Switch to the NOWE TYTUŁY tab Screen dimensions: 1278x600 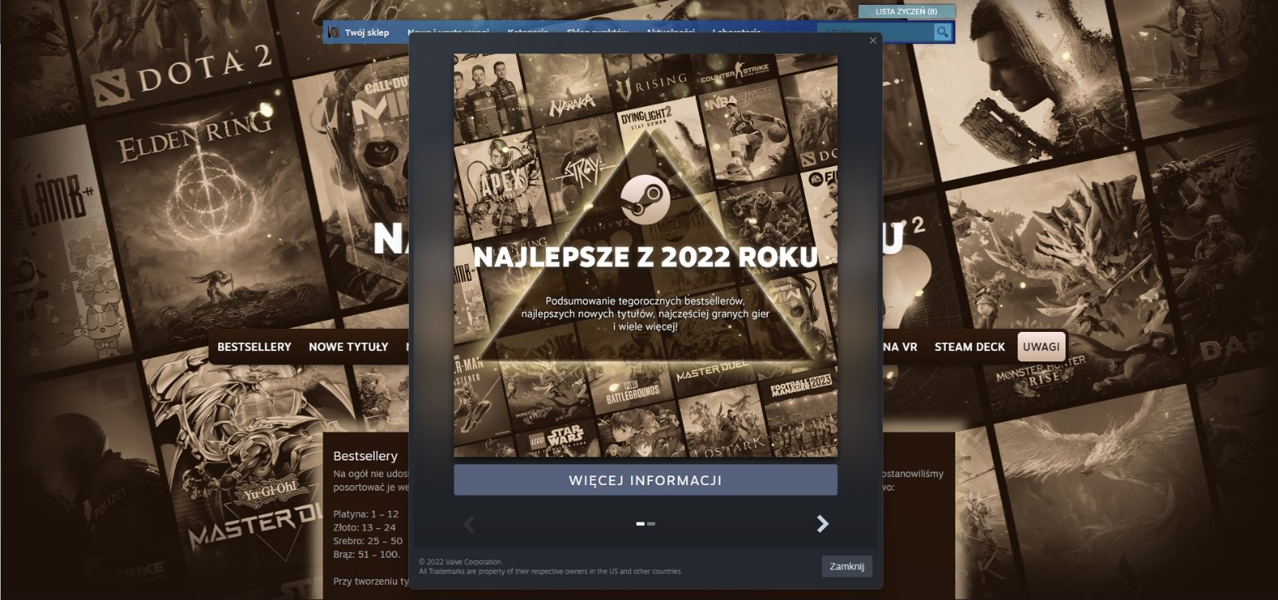coord(348,347)
